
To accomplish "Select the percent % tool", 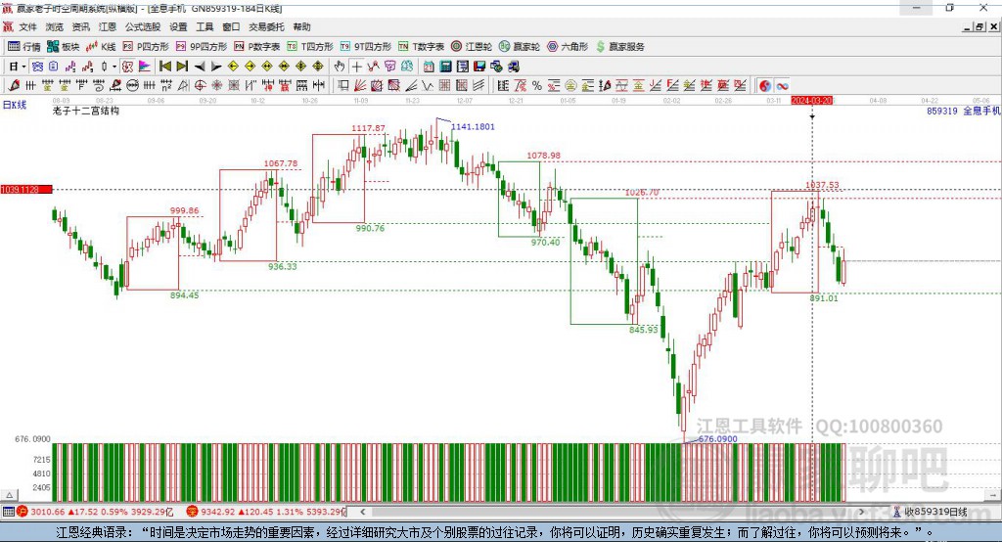I will click(537, 85).
